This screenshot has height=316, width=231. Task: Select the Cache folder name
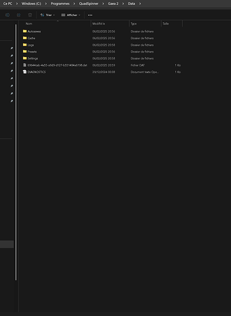[32, 38]
